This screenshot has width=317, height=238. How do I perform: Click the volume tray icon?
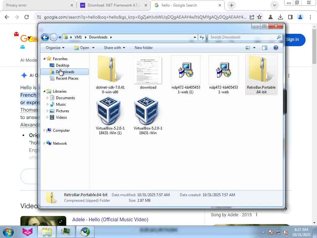tap(286, 232)
